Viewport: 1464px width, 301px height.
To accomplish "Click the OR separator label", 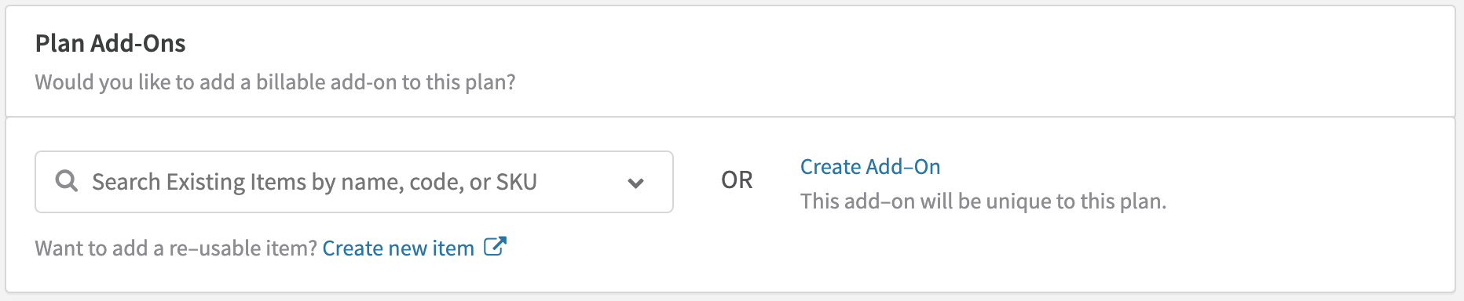I will tap(737, 180).
